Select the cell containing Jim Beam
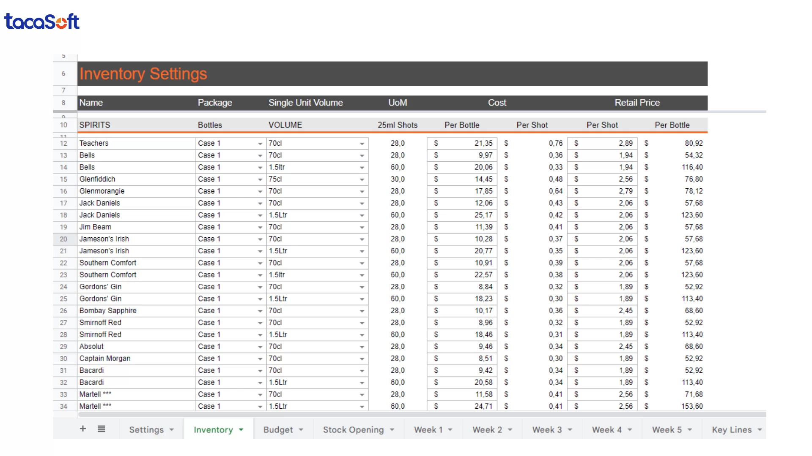 (x=135, y=227)
